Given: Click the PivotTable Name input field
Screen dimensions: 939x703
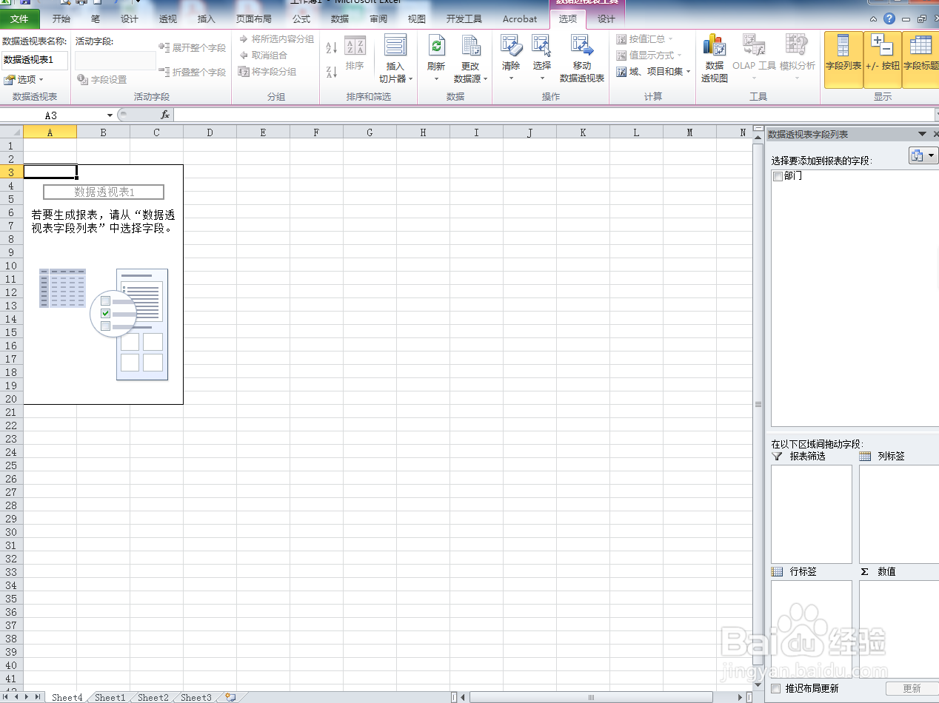Looking at the screenshot, I should (35, 60).
